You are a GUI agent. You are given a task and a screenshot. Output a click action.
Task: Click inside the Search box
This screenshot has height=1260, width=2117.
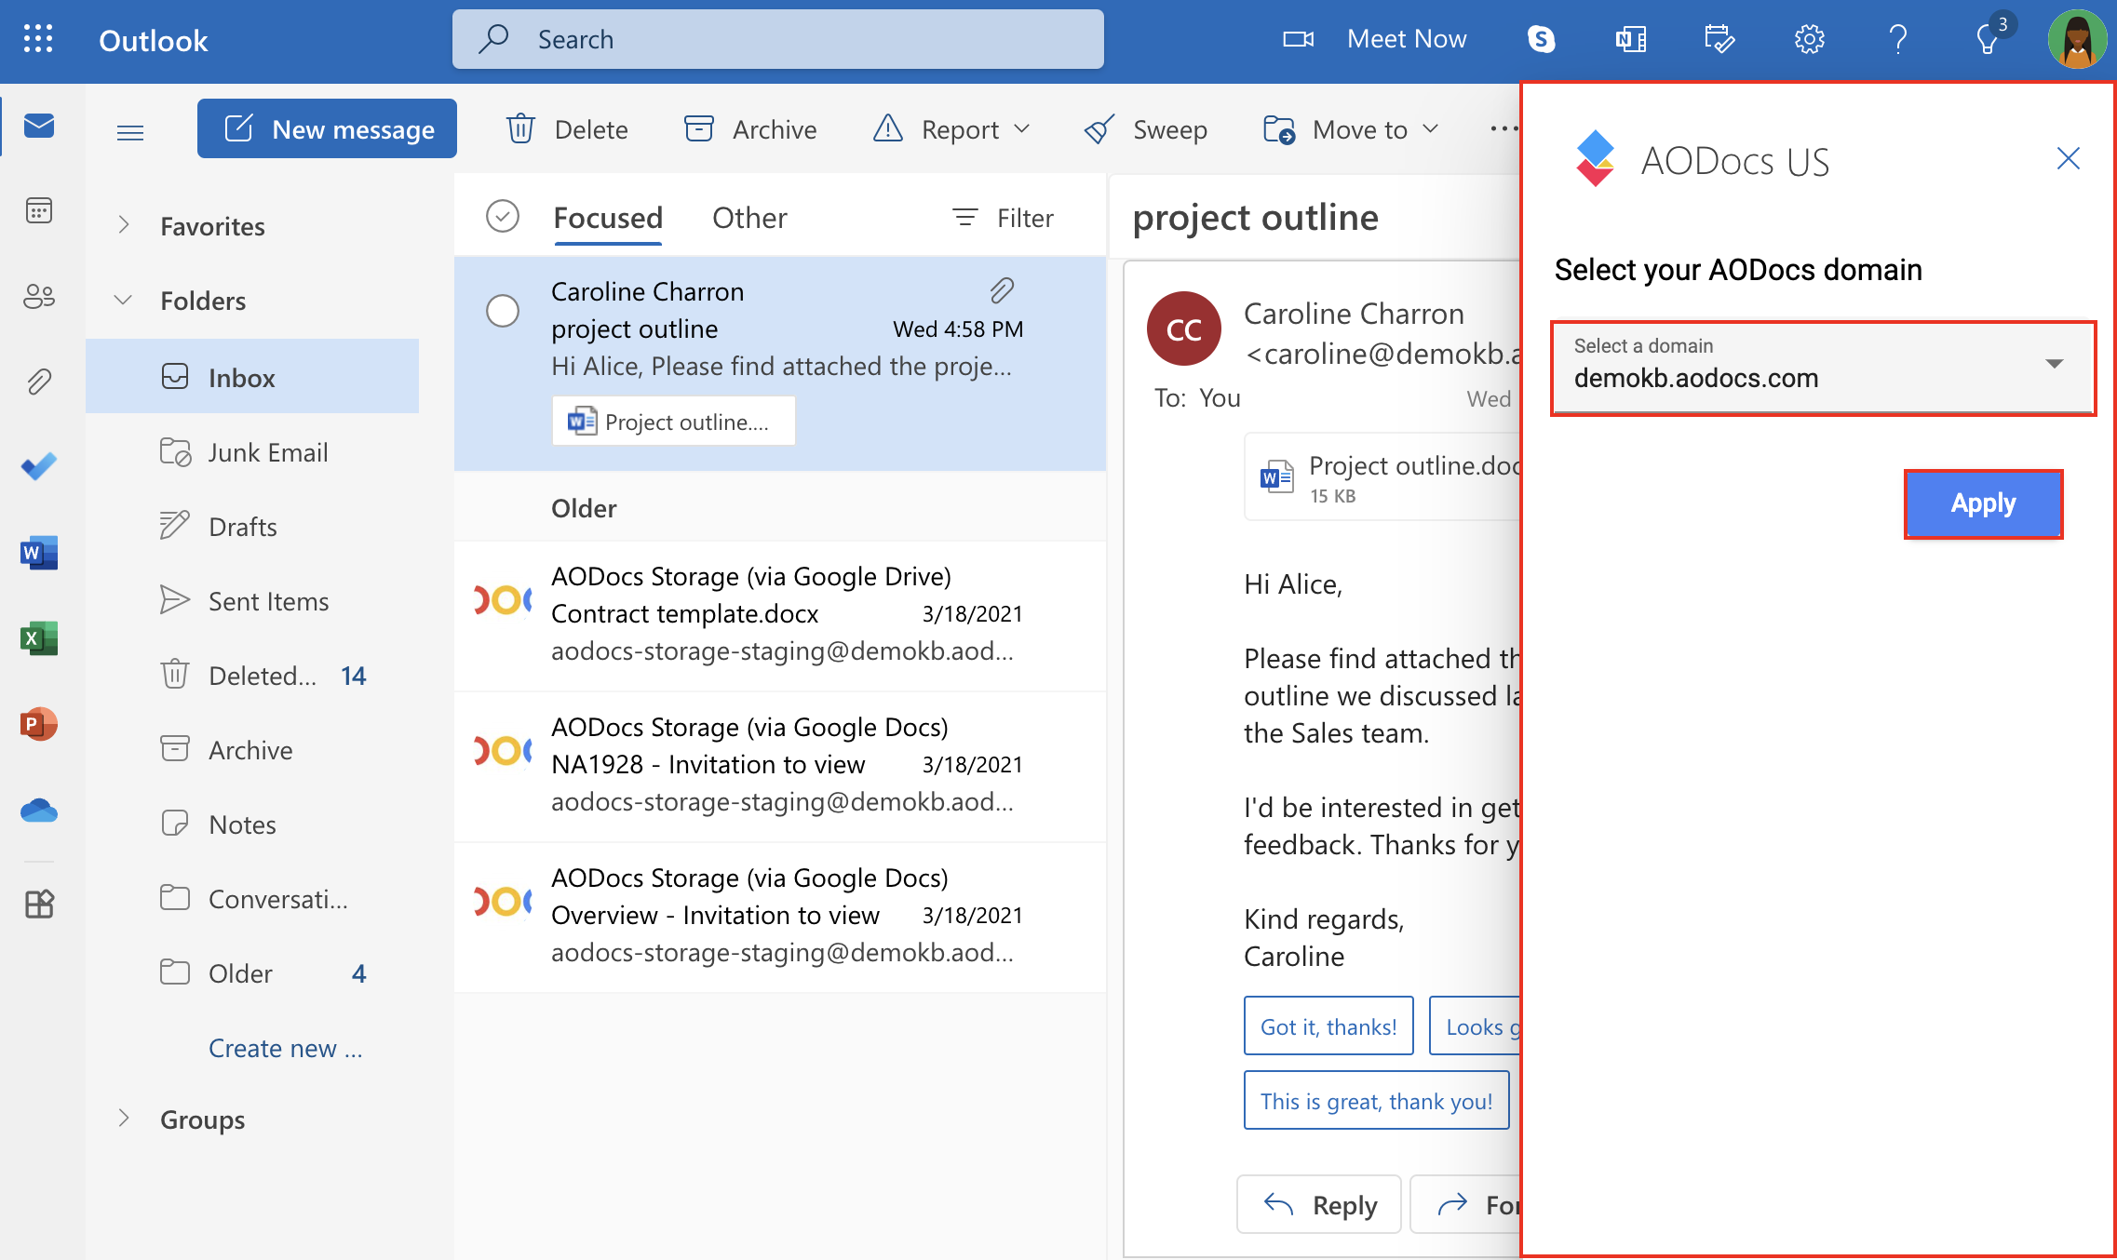(778, 39)
